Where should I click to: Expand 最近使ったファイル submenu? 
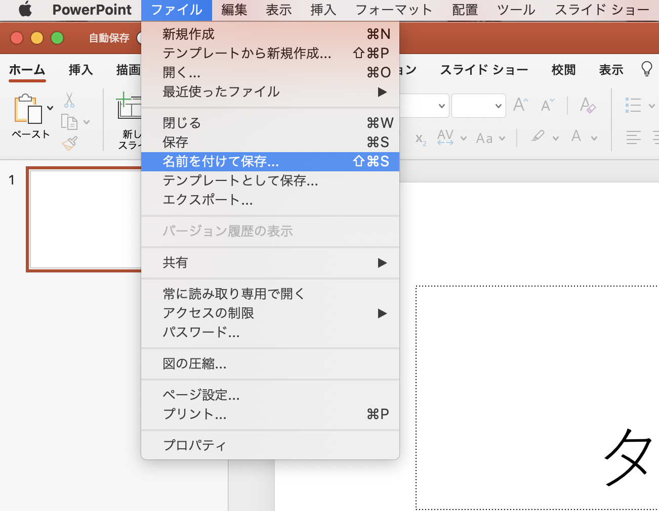click(x=270, y=91)
